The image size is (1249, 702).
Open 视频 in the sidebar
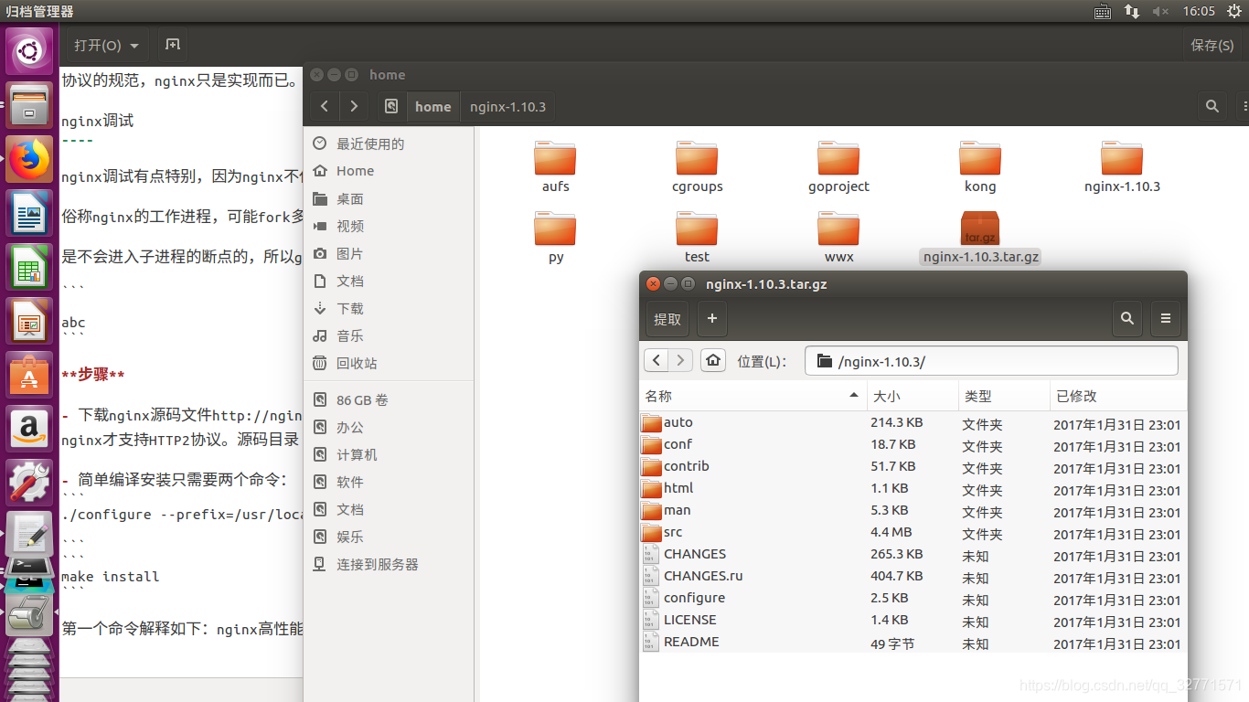pyautogui.click(x=350, y=226)
